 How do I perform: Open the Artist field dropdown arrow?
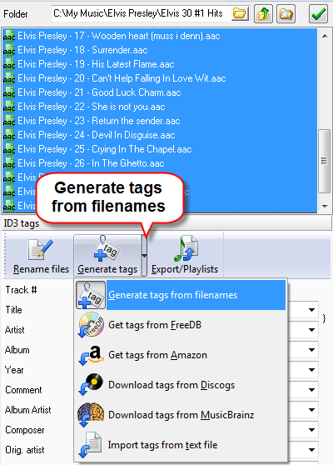coord(311,330)
